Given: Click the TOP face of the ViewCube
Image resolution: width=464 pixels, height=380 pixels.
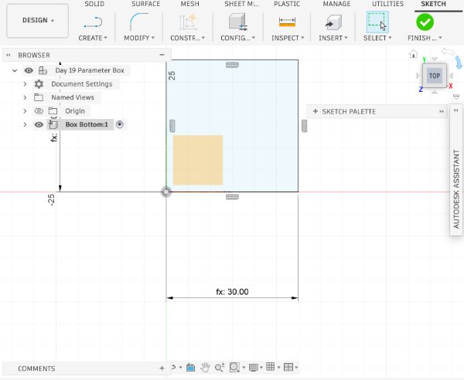Looking at the screenshot, I should pos(435,76).
